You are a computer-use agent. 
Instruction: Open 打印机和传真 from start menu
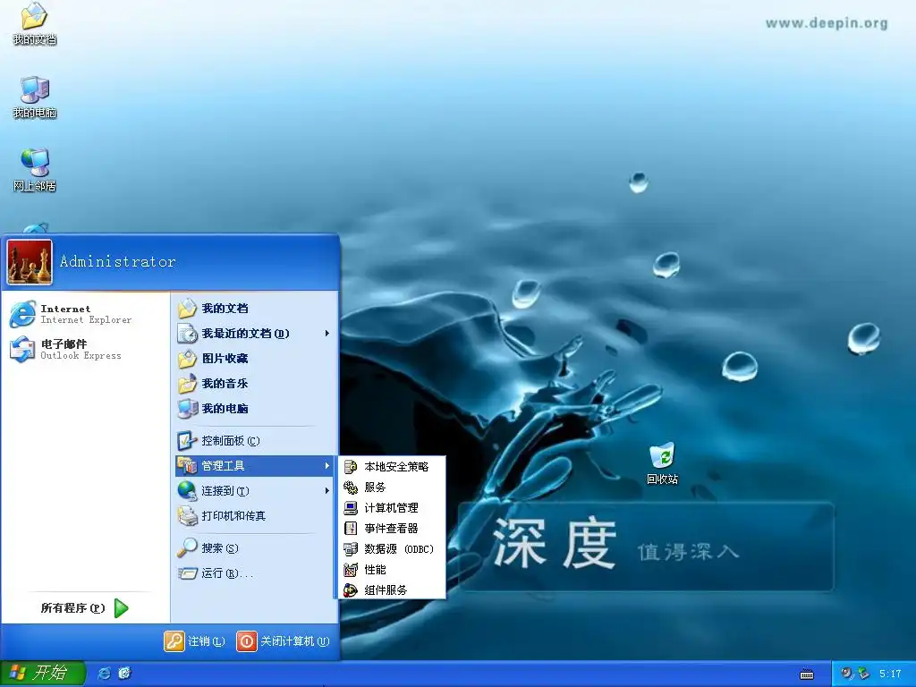255,516
